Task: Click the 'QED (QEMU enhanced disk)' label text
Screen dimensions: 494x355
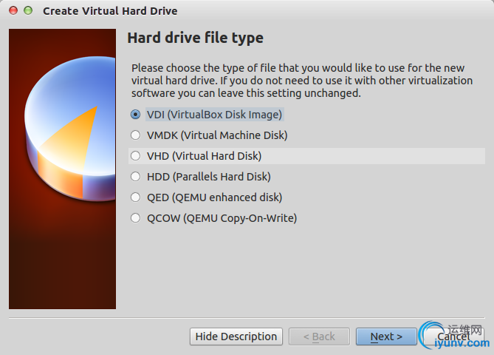Action: pyautogui.click(x=214, y=197)
